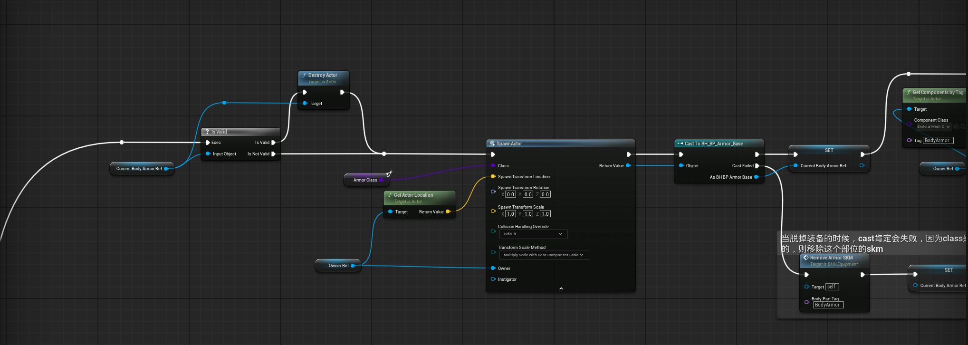Collapse the SpawnActor advanced pins arrow
This screenshot has height=345, width=968.
(x=561, y=288)
